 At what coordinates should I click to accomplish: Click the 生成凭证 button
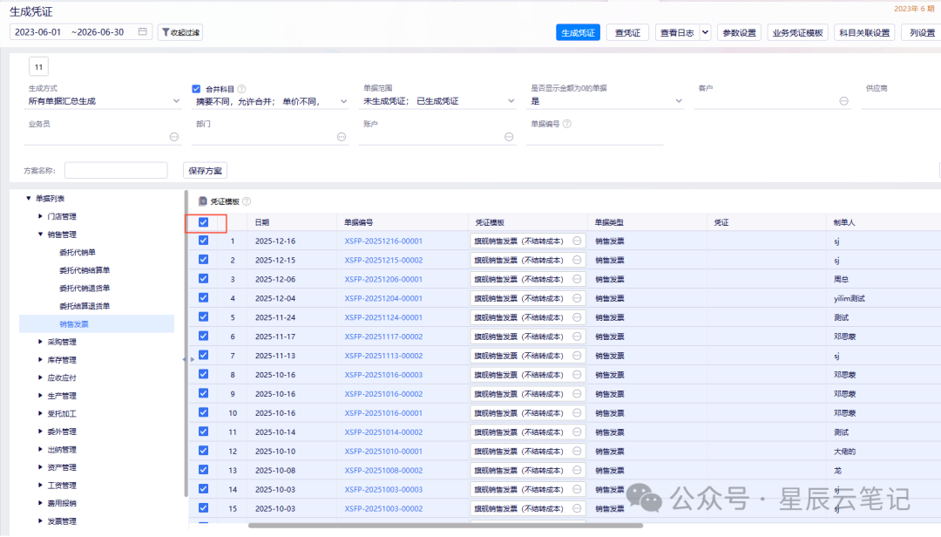578,32
